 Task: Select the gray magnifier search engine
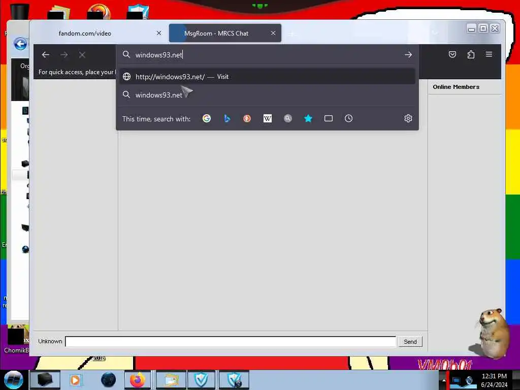click(288, 118)
